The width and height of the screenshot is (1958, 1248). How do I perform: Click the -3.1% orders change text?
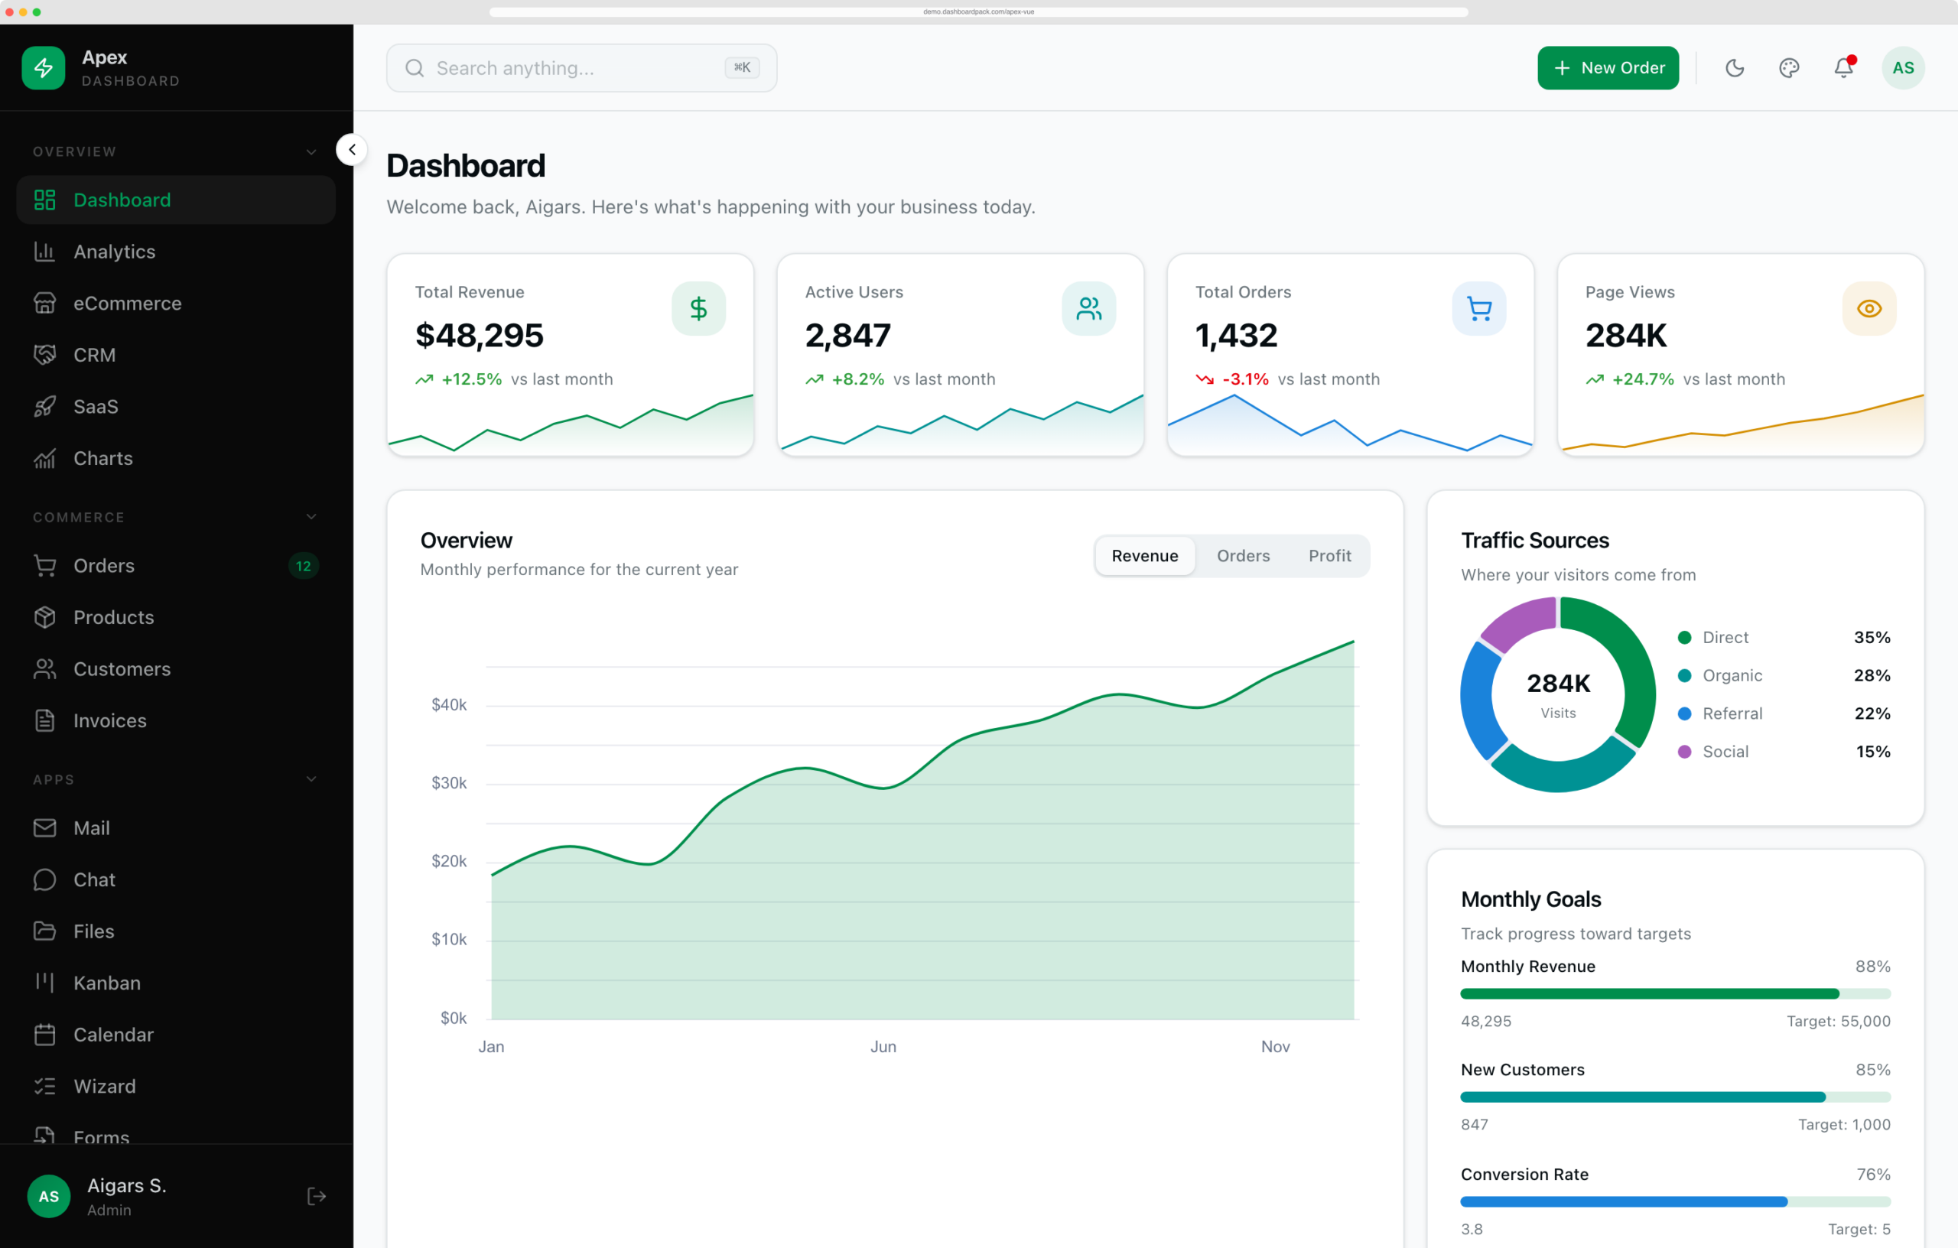(1245, 379)
